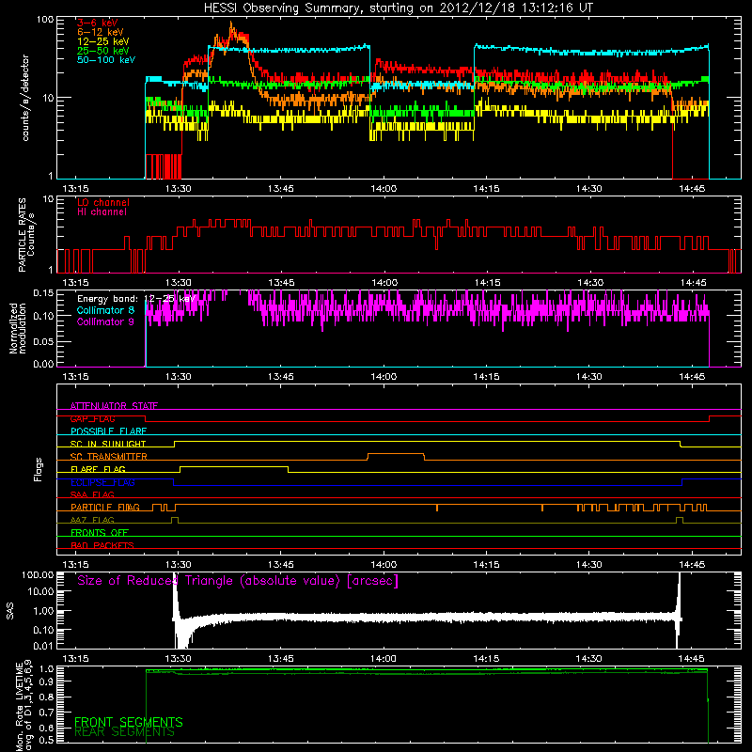Click the Energy band: 12-25 keV label
This screenshot has width=752, height=752.
pyautogui.click(x=136, y=299)
